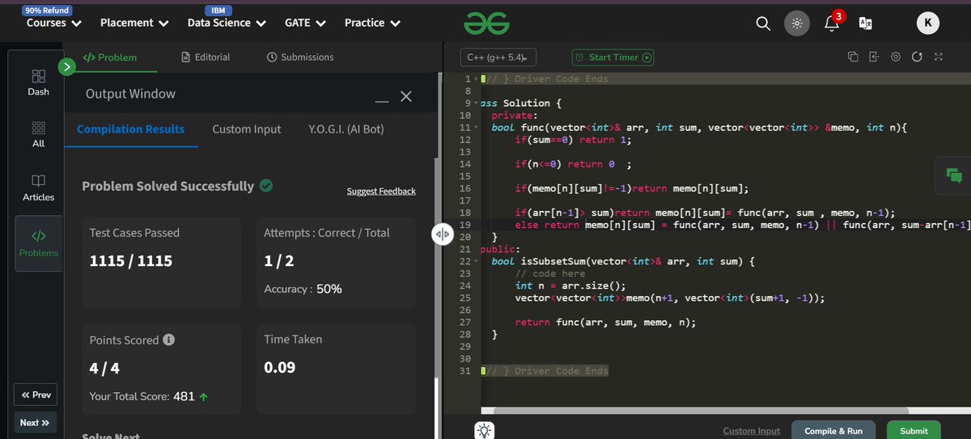Expand the Placement dropdown menu
Screen dimensions: 971x439
pos(134,23)
